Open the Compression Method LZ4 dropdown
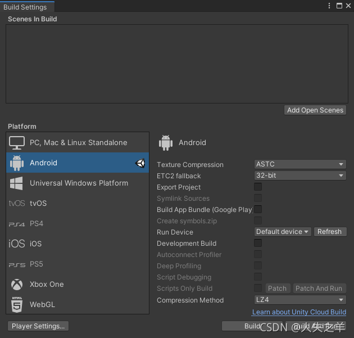 coord(300,300)
